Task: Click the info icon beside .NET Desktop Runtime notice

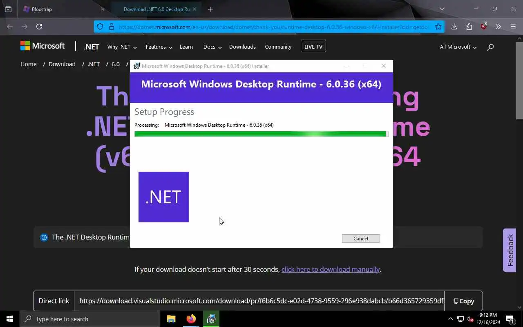Action: pos(44,237)
